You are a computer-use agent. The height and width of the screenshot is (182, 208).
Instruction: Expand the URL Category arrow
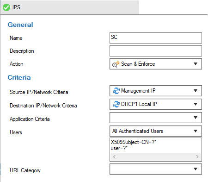pyautogui.click(x=196, y=169)
